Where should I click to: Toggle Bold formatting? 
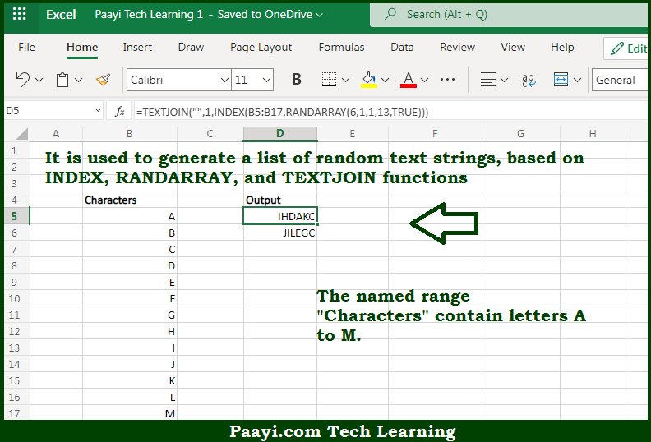[296, 79]
